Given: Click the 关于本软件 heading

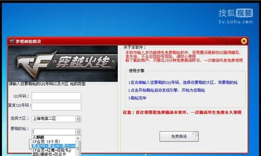Looking at the screenshot, I should [135, 48].
